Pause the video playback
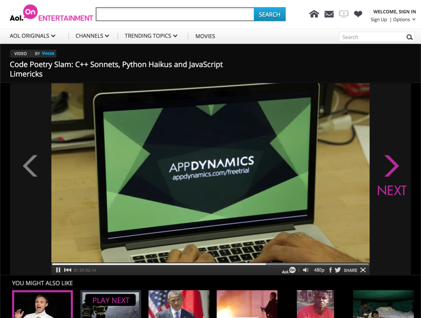Screen dimensions: 421x318 58,270
